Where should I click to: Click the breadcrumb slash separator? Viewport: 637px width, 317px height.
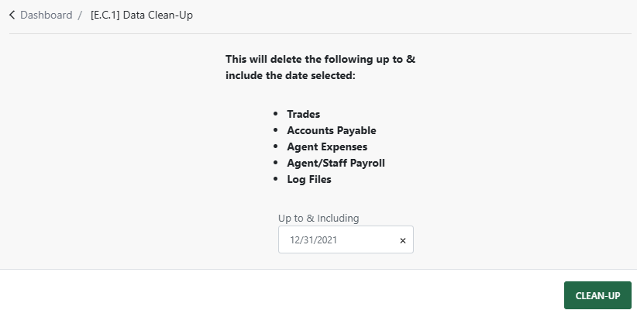click(x=80, y=15)
